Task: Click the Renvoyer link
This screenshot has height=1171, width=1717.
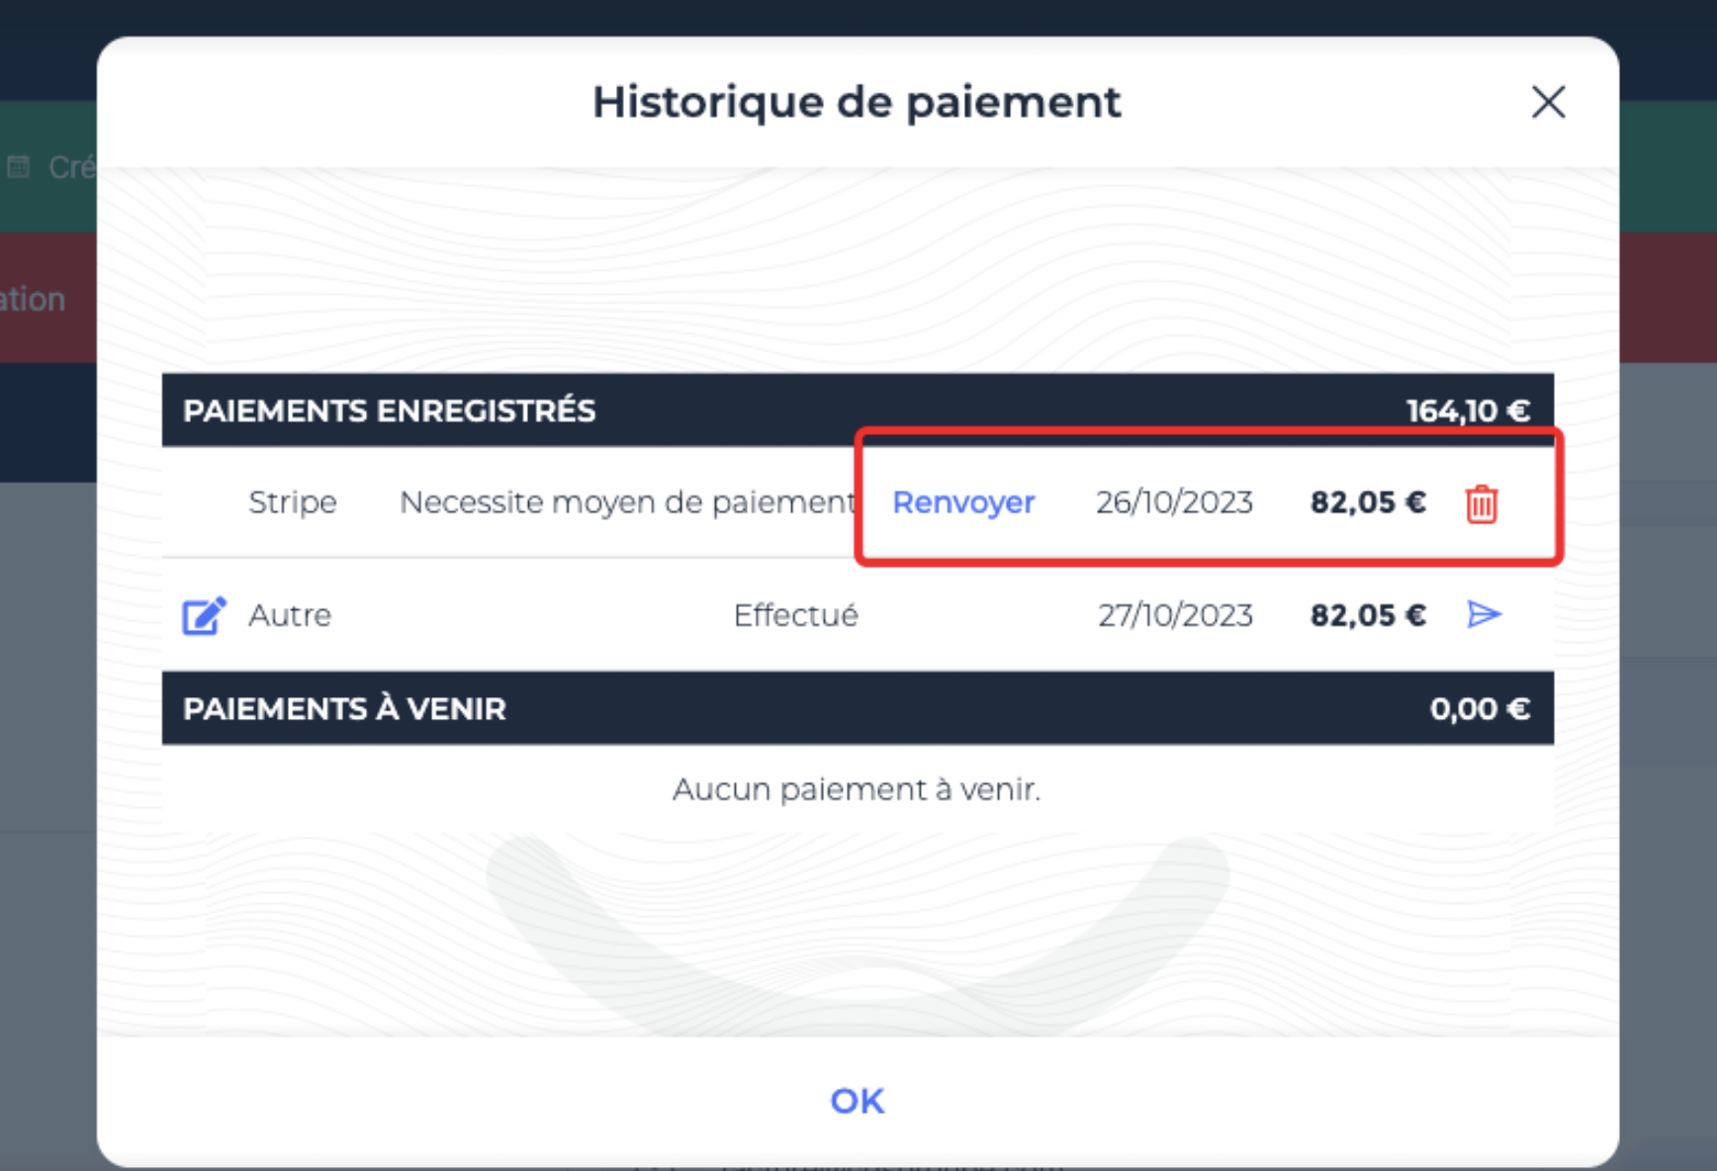Action: pos(963,502)
